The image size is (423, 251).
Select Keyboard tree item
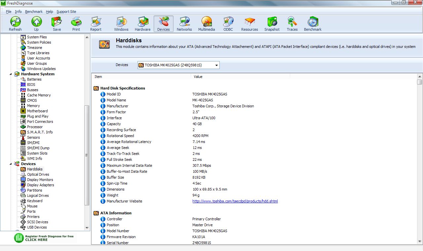tap(35, 201)
